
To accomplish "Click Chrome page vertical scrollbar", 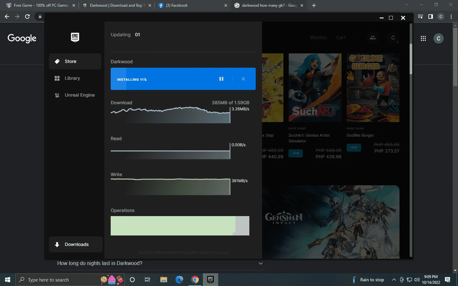I will [455, 57].
